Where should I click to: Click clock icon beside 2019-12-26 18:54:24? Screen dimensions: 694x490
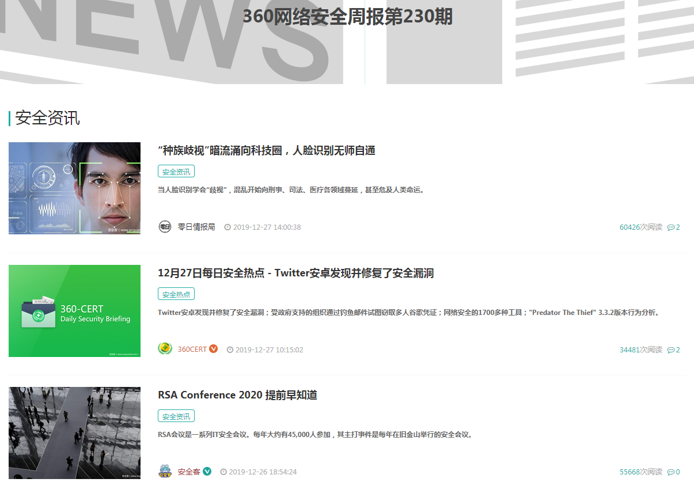(223, 472)
